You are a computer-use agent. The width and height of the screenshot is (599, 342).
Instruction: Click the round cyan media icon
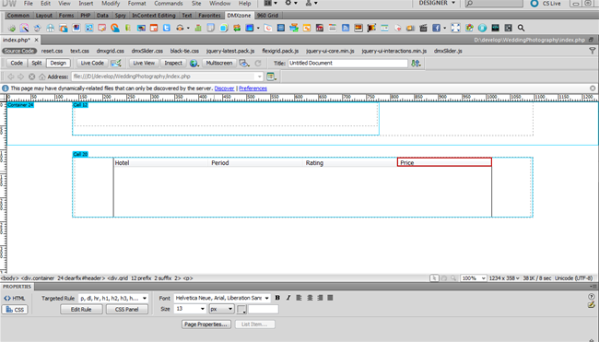pos(483,28)
